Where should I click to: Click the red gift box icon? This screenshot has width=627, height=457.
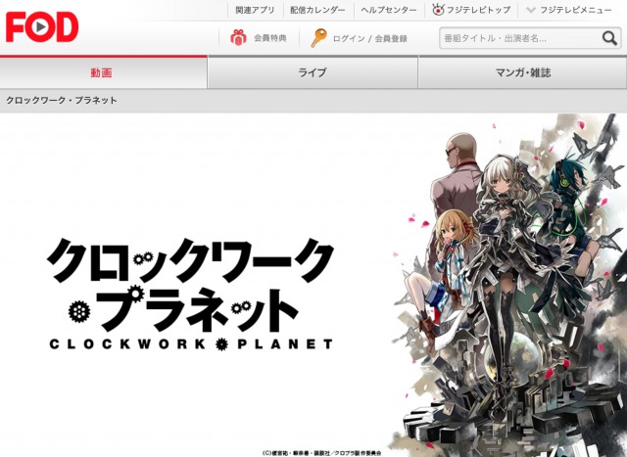click(238, 38)
